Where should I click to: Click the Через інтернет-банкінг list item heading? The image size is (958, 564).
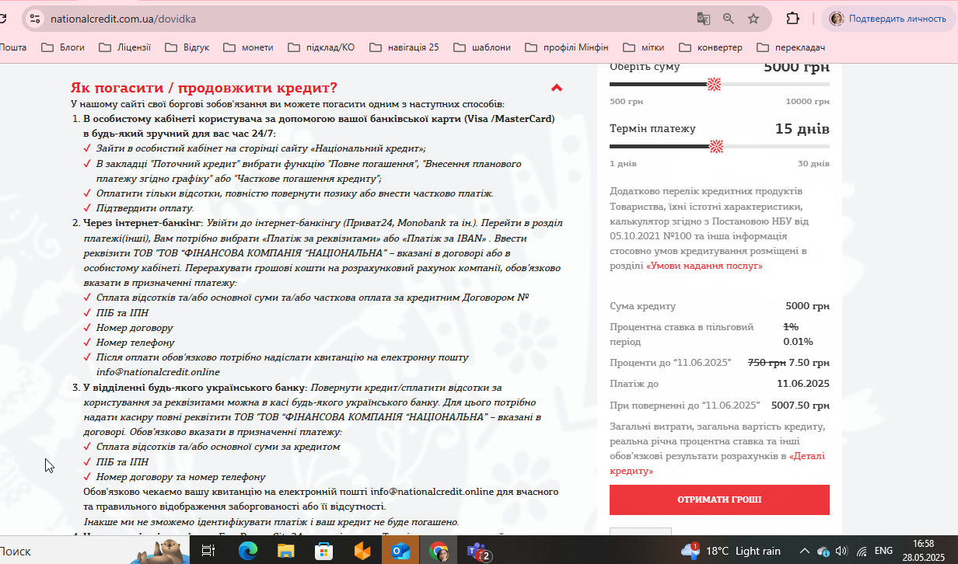tap(143, 223)
